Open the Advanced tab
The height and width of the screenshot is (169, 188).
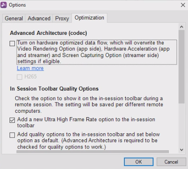39,18
